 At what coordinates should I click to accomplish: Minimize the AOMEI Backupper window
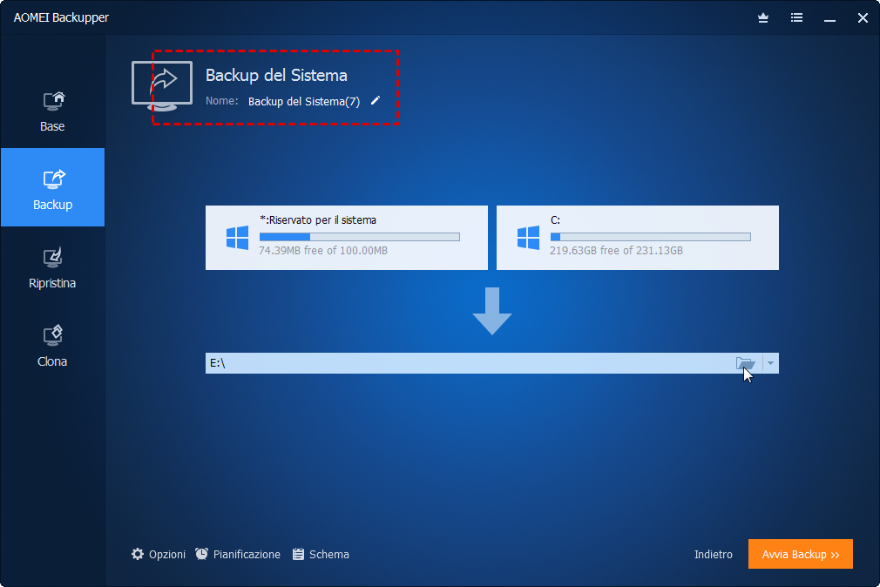[829, 18]
